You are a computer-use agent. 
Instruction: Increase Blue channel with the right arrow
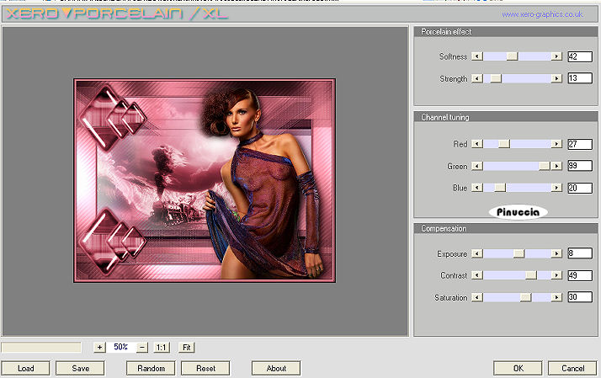(x=556, y=188)
